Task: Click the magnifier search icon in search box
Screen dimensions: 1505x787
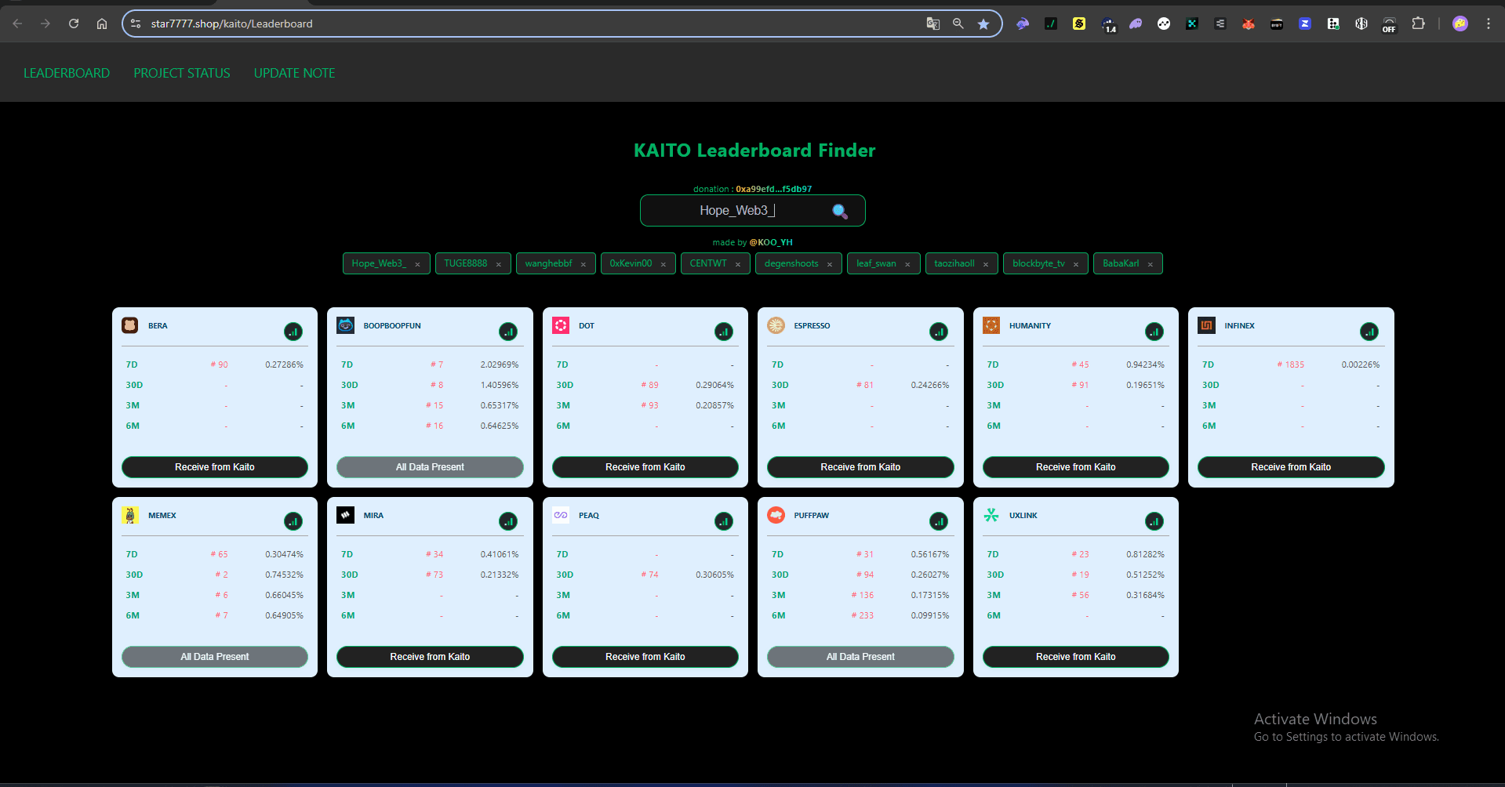Action: coord(840,211)
